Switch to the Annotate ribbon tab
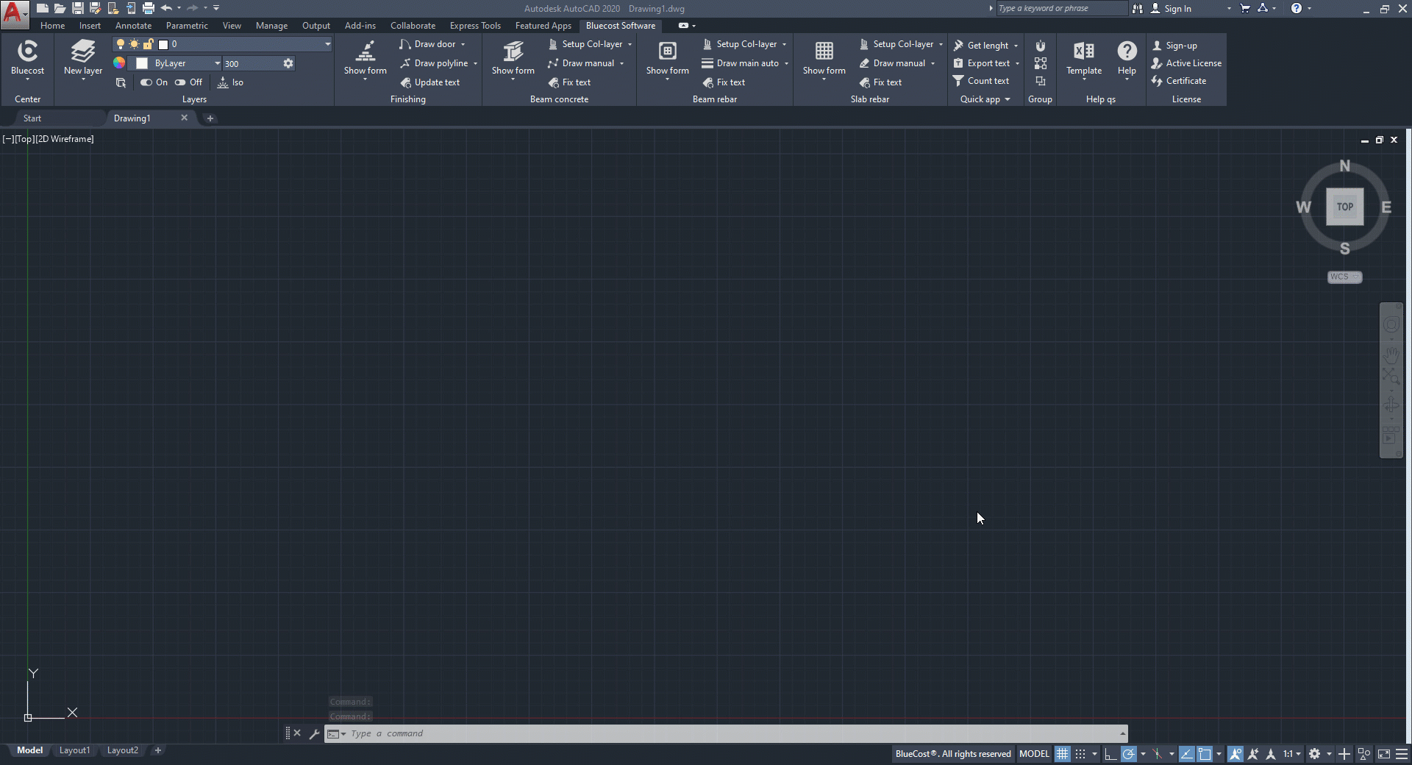The height and width of the screenshot is (765, 1412). tap(133, 26)
